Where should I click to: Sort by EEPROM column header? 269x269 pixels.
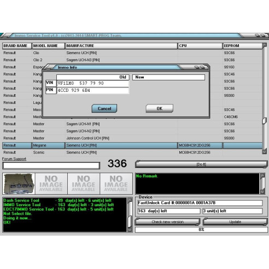pos(242,46)
